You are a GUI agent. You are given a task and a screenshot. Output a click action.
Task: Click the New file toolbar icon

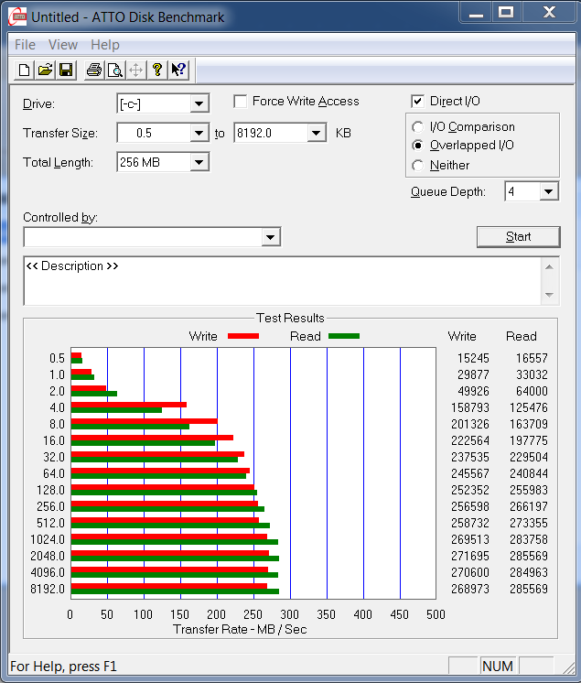[25, 70]
